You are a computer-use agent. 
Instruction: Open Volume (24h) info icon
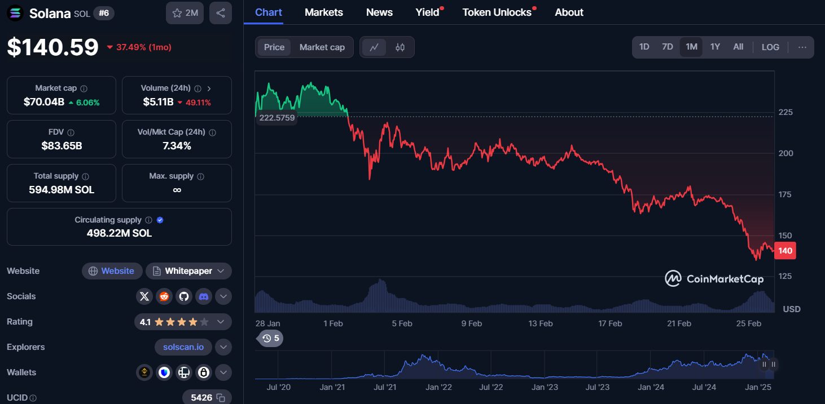(x=198, y=88)
